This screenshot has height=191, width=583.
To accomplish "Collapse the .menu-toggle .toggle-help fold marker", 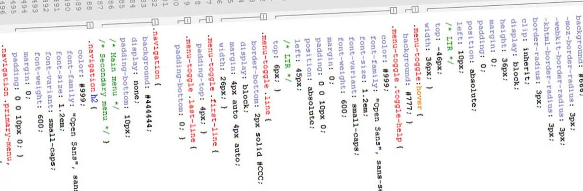I will point(393,11).
